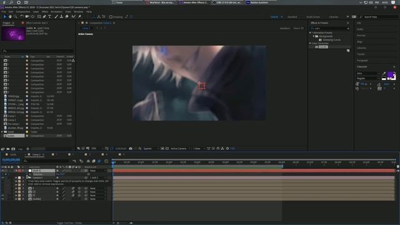The width and height of the screenshot is (400, 225).
Task: Switch to Small Screen workspace
Action: point(313,17)
